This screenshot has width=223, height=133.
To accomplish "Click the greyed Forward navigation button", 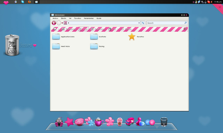I will point(59,23).
